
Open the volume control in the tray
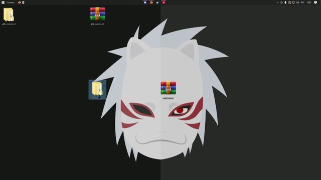tap(297, 2)
